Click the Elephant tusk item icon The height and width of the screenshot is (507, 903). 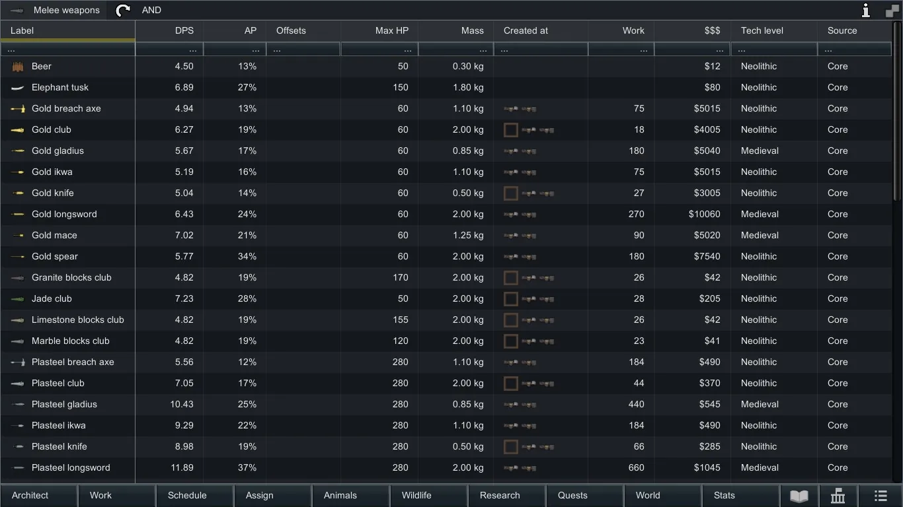[18, 88]
